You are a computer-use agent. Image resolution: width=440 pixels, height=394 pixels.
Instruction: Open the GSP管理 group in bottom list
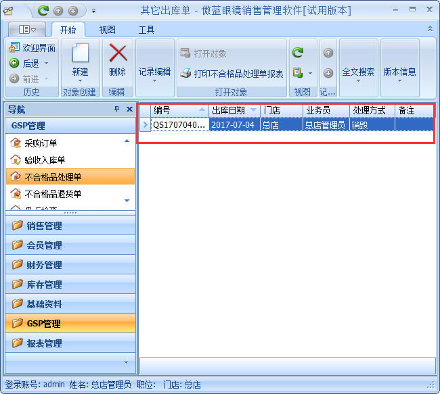click(70, 324)
